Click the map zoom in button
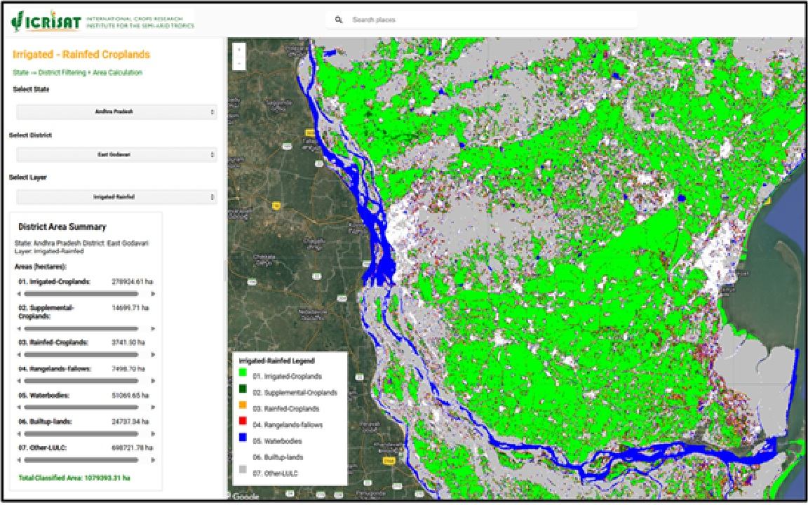 pyautogui.click(x=240, y=50)
